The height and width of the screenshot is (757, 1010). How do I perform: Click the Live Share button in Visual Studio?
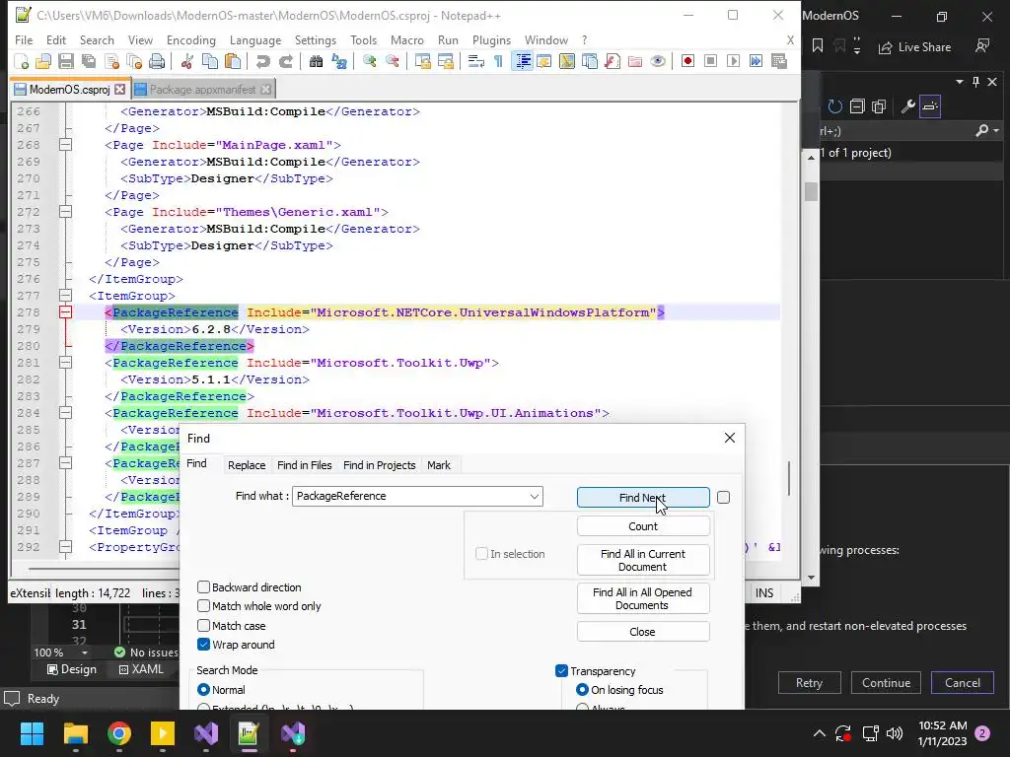coord(914,47)
